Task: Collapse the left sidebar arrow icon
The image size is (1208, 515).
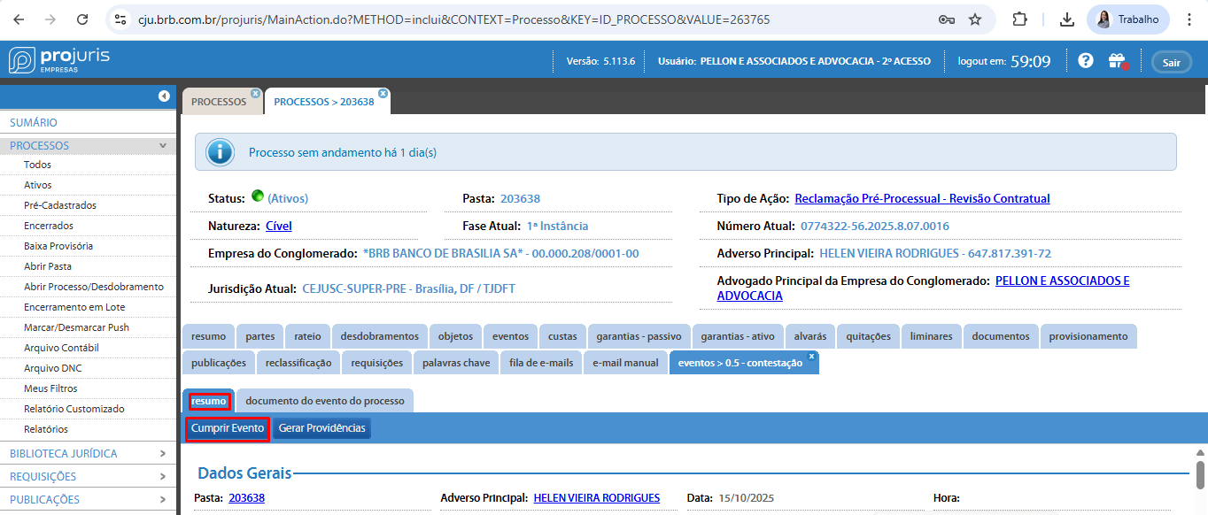Action: 164,96
